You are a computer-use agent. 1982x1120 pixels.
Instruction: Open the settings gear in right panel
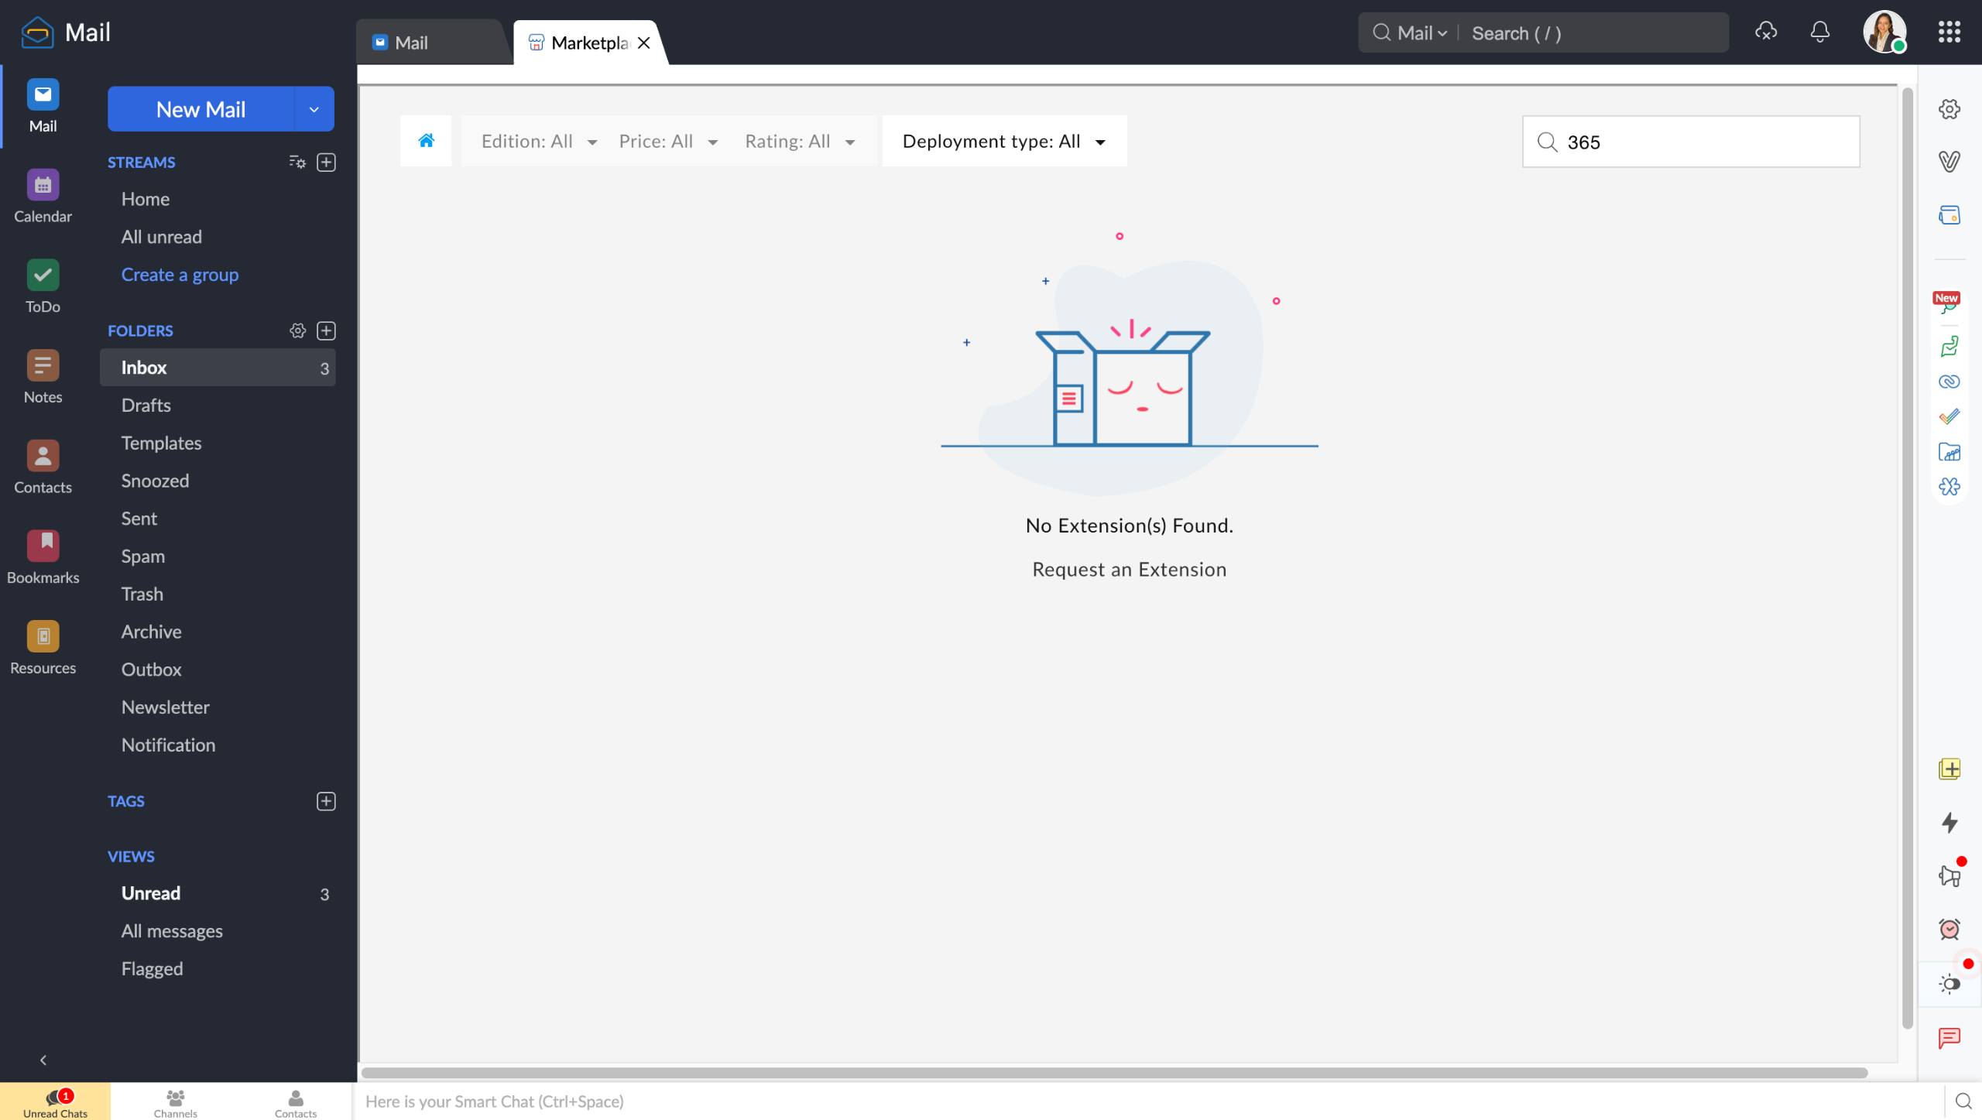click(1949, 109)
